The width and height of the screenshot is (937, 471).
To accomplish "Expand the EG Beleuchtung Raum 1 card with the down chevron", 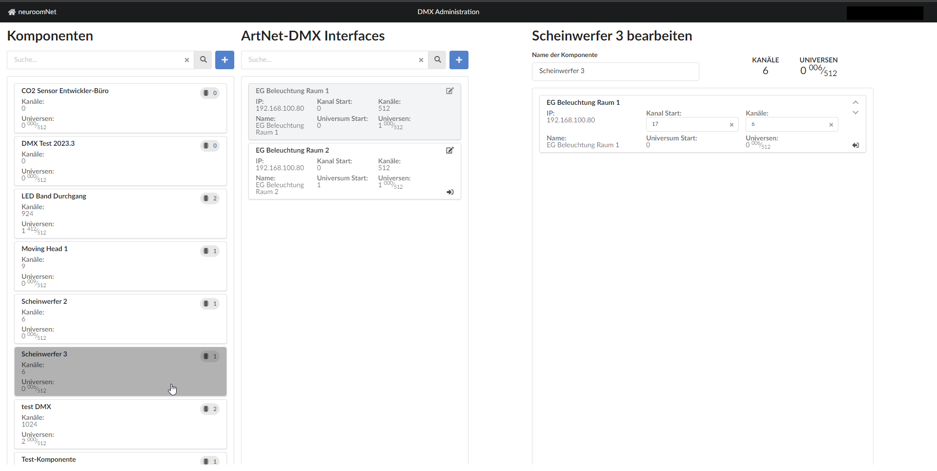I will pyautogui.click(x=855, y=113).
